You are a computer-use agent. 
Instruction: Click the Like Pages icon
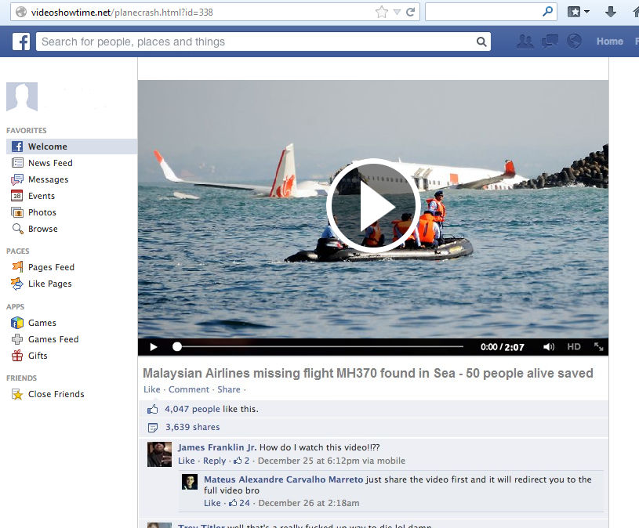(17, 284)
